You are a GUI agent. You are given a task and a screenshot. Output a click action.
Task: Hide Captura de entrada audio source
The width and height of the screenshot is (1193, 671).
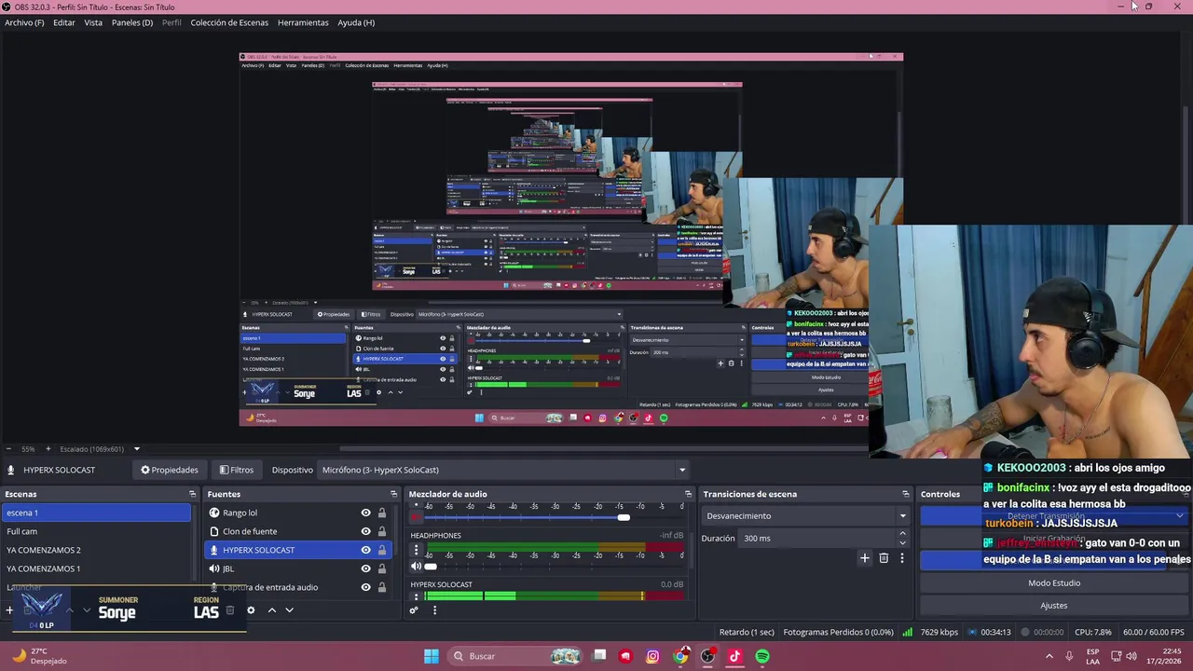click(365, 587)
